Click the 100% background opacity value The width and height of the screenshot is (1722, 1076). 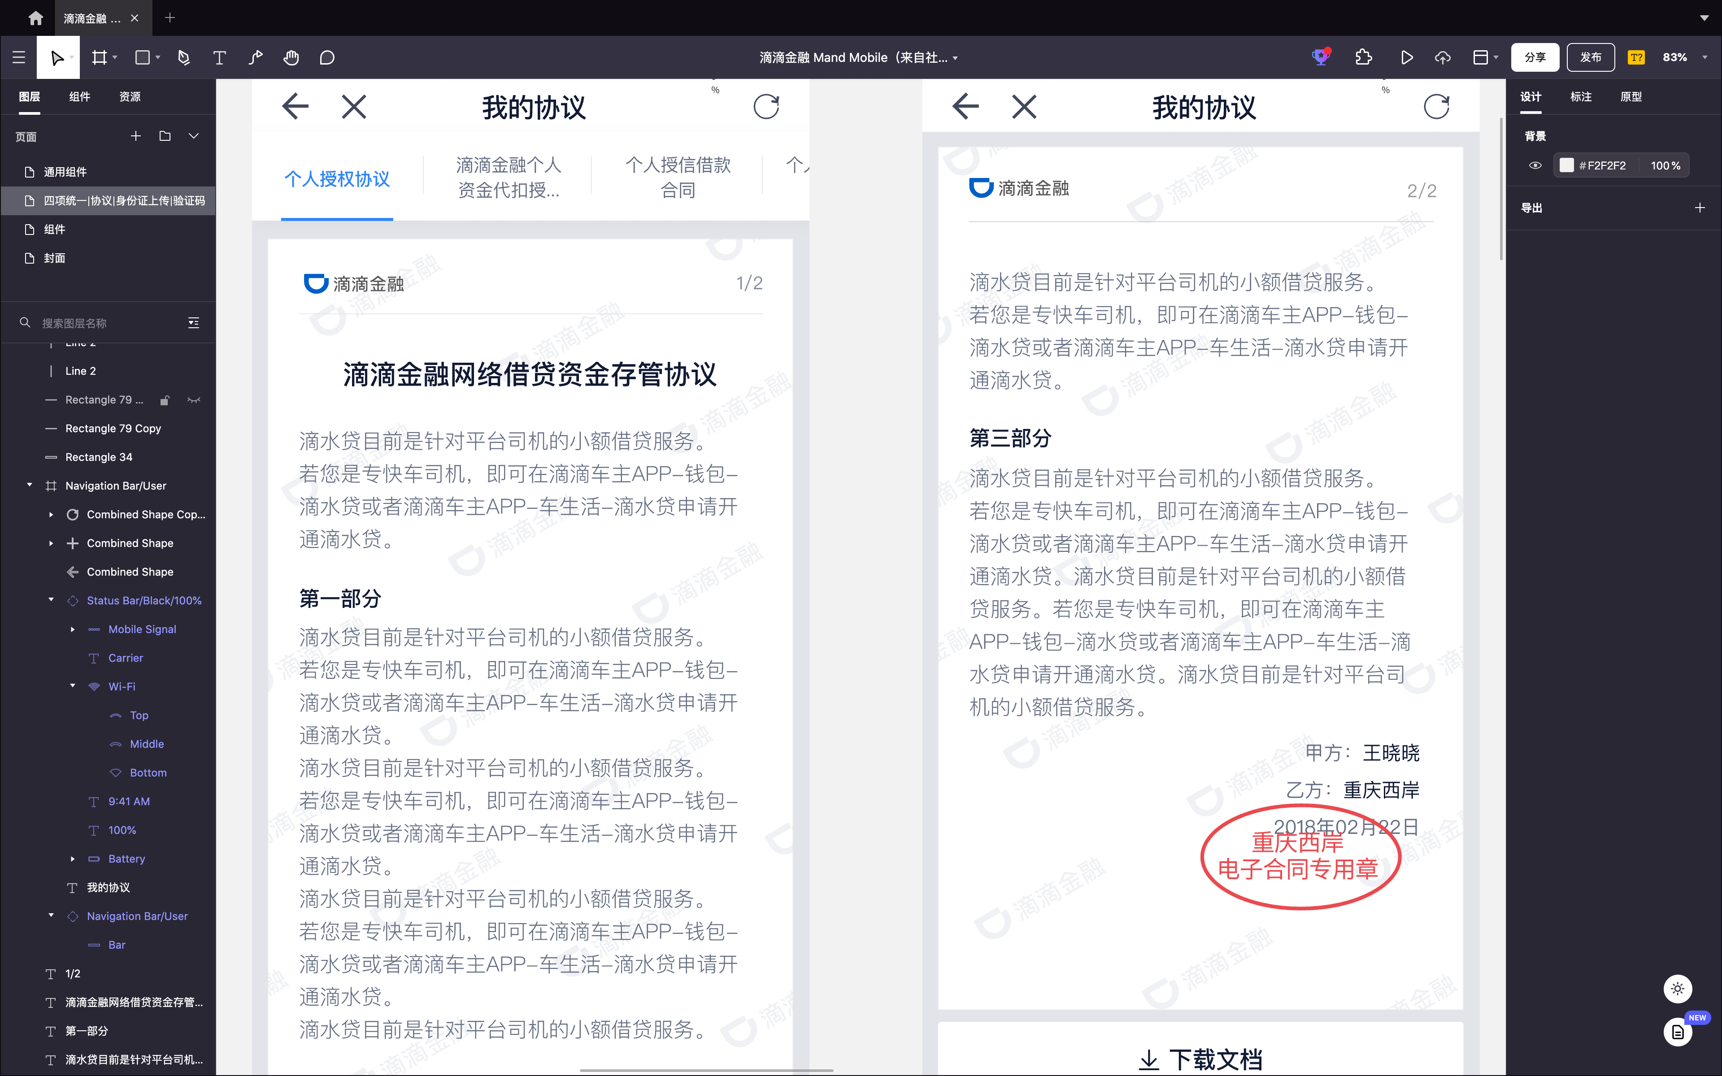[1665, 165]
